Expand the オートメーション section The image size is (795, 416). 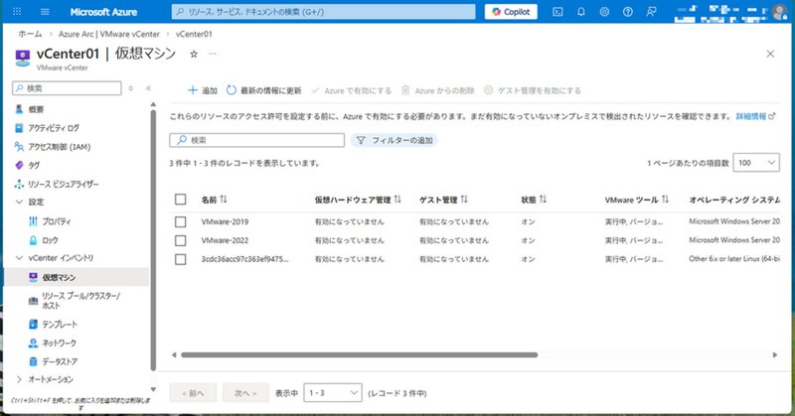19,379
